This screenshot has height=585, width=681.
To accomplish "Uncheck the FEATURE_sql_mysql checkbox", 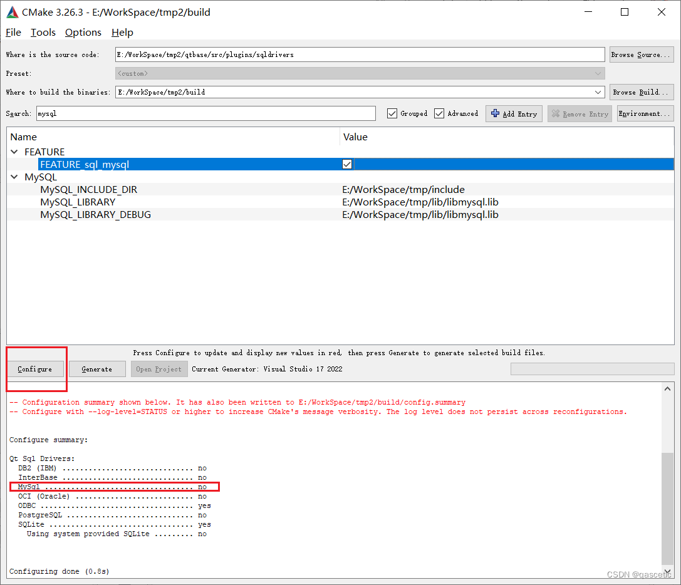I will (x=346, y=164).
